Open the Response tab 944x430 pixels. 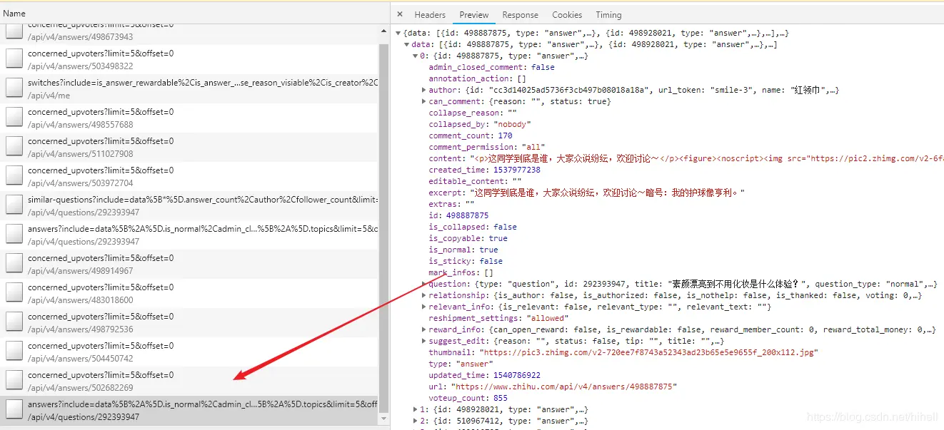point(521,14)
